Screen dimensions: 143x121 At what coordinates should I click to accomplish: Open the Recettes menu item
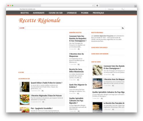(25, 13)
